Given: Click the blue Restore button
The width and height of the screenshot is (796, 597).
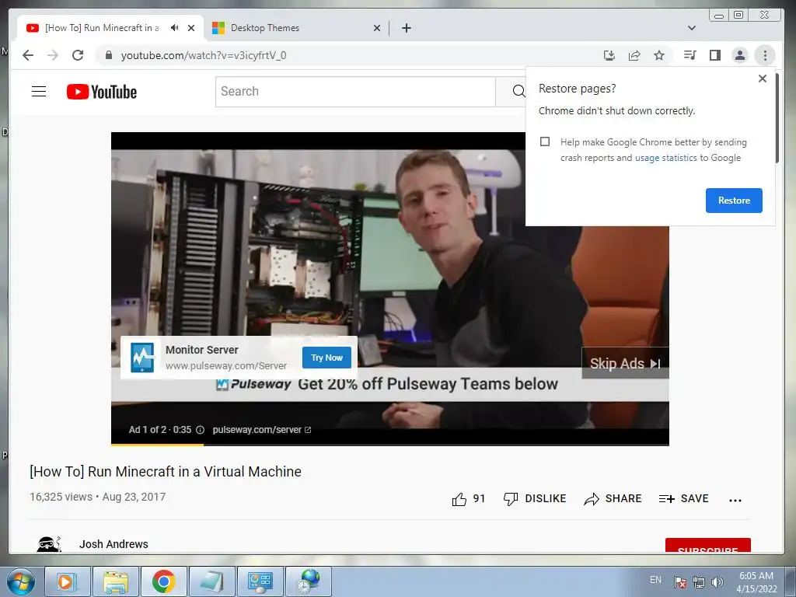Looking at the screenshot, I should [734, 200].
